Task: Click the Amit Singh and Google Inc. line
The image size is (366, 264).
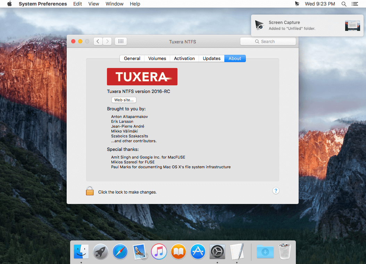Action: [148, 157]
